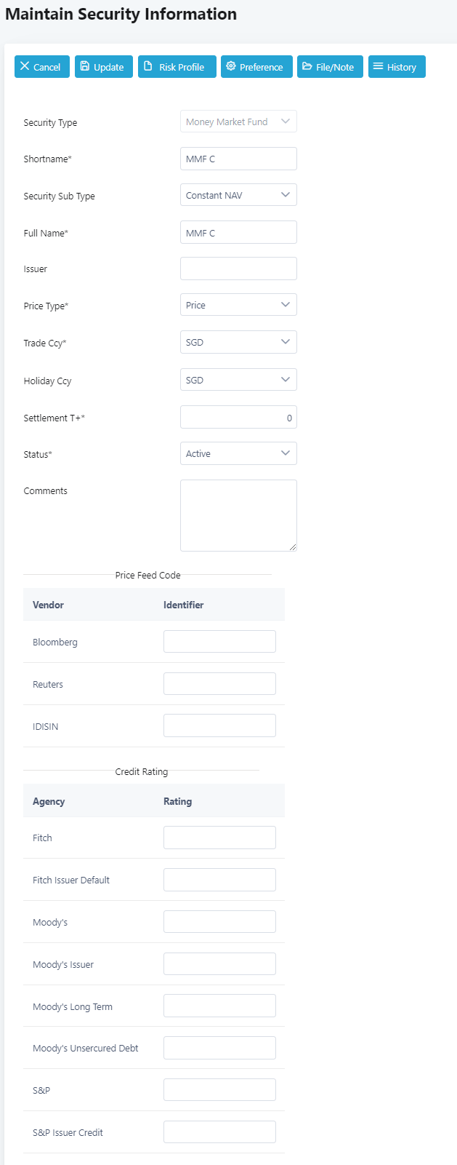Click the Preference gear icon
This screenshot has width=457, height=1165.
tap(231, 66)
